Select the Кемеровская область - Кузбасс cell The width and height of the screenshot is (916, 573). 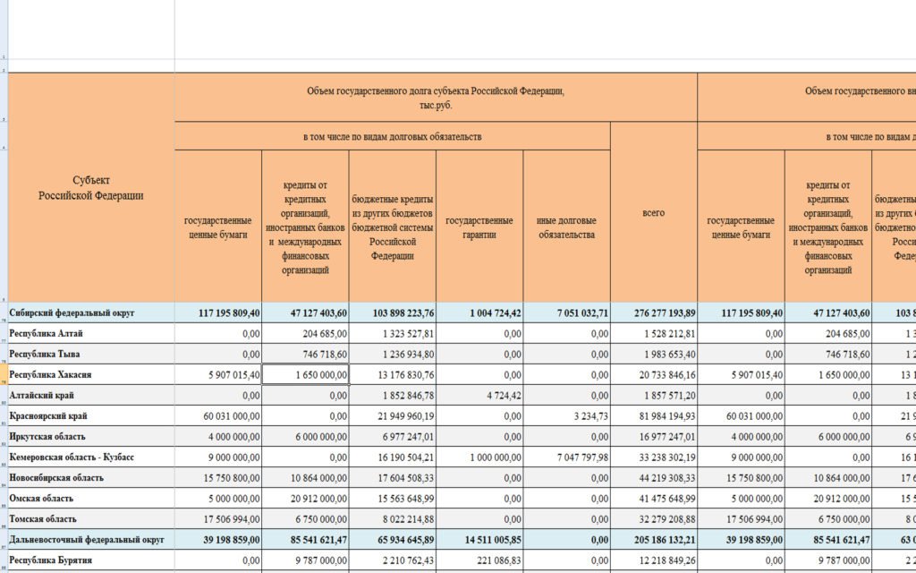[91, 457]
